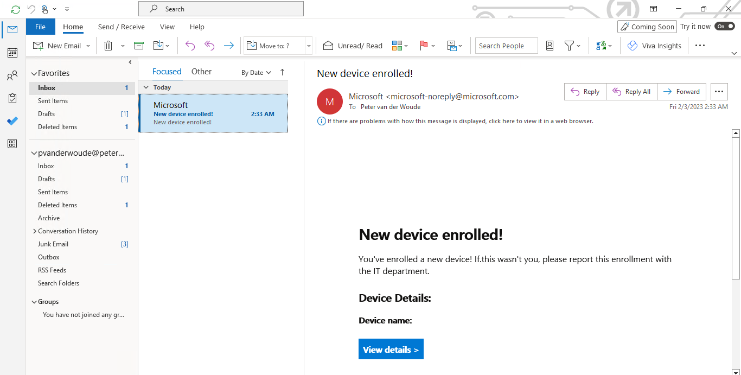Open the Filter Email funnel menu
741x375 pixels.
(572, 46)
